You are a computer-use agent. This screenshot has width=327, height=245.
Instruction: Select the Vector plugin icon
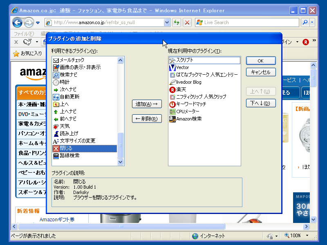[x=172, y=67]
